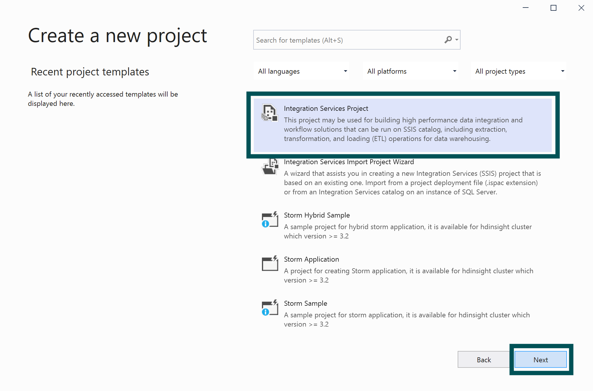Click the wizard description mentioning .ispac extension

(412, 183)
